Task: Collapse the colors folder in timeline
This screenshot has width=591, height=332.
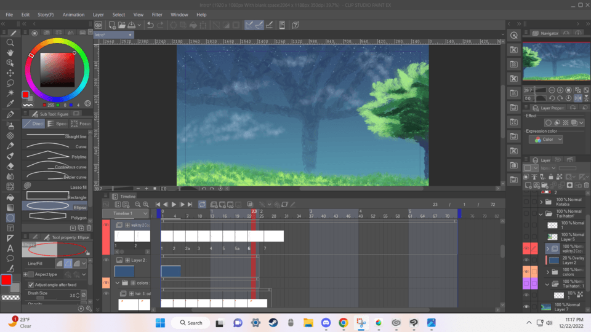Action: click(x=117, y=283)
